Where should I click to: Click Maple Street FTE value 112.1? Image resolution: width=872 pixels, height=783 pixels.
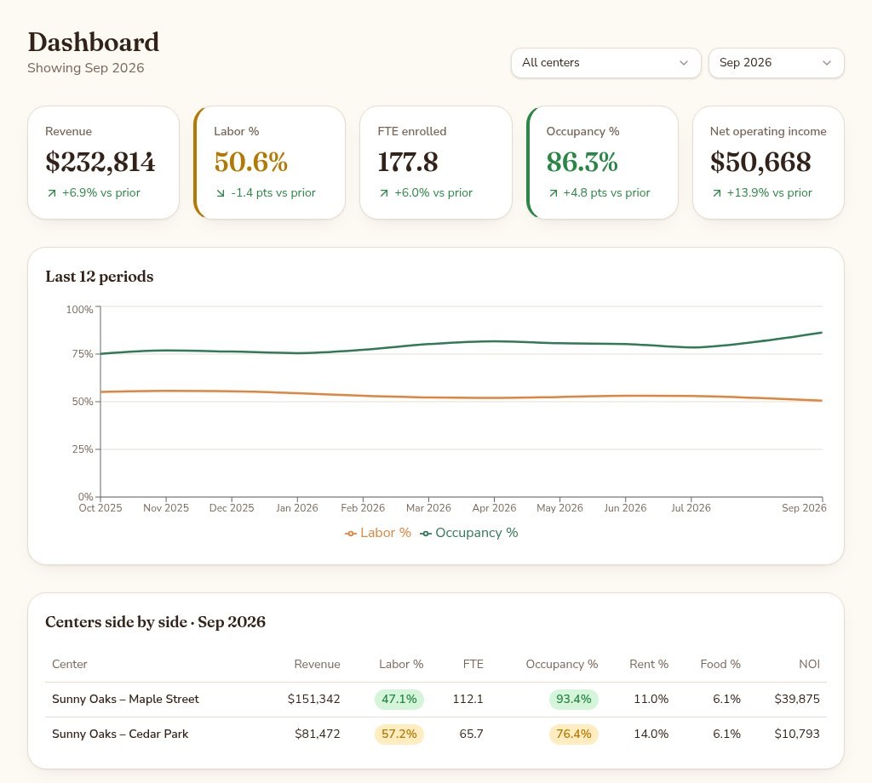point(468,699)
